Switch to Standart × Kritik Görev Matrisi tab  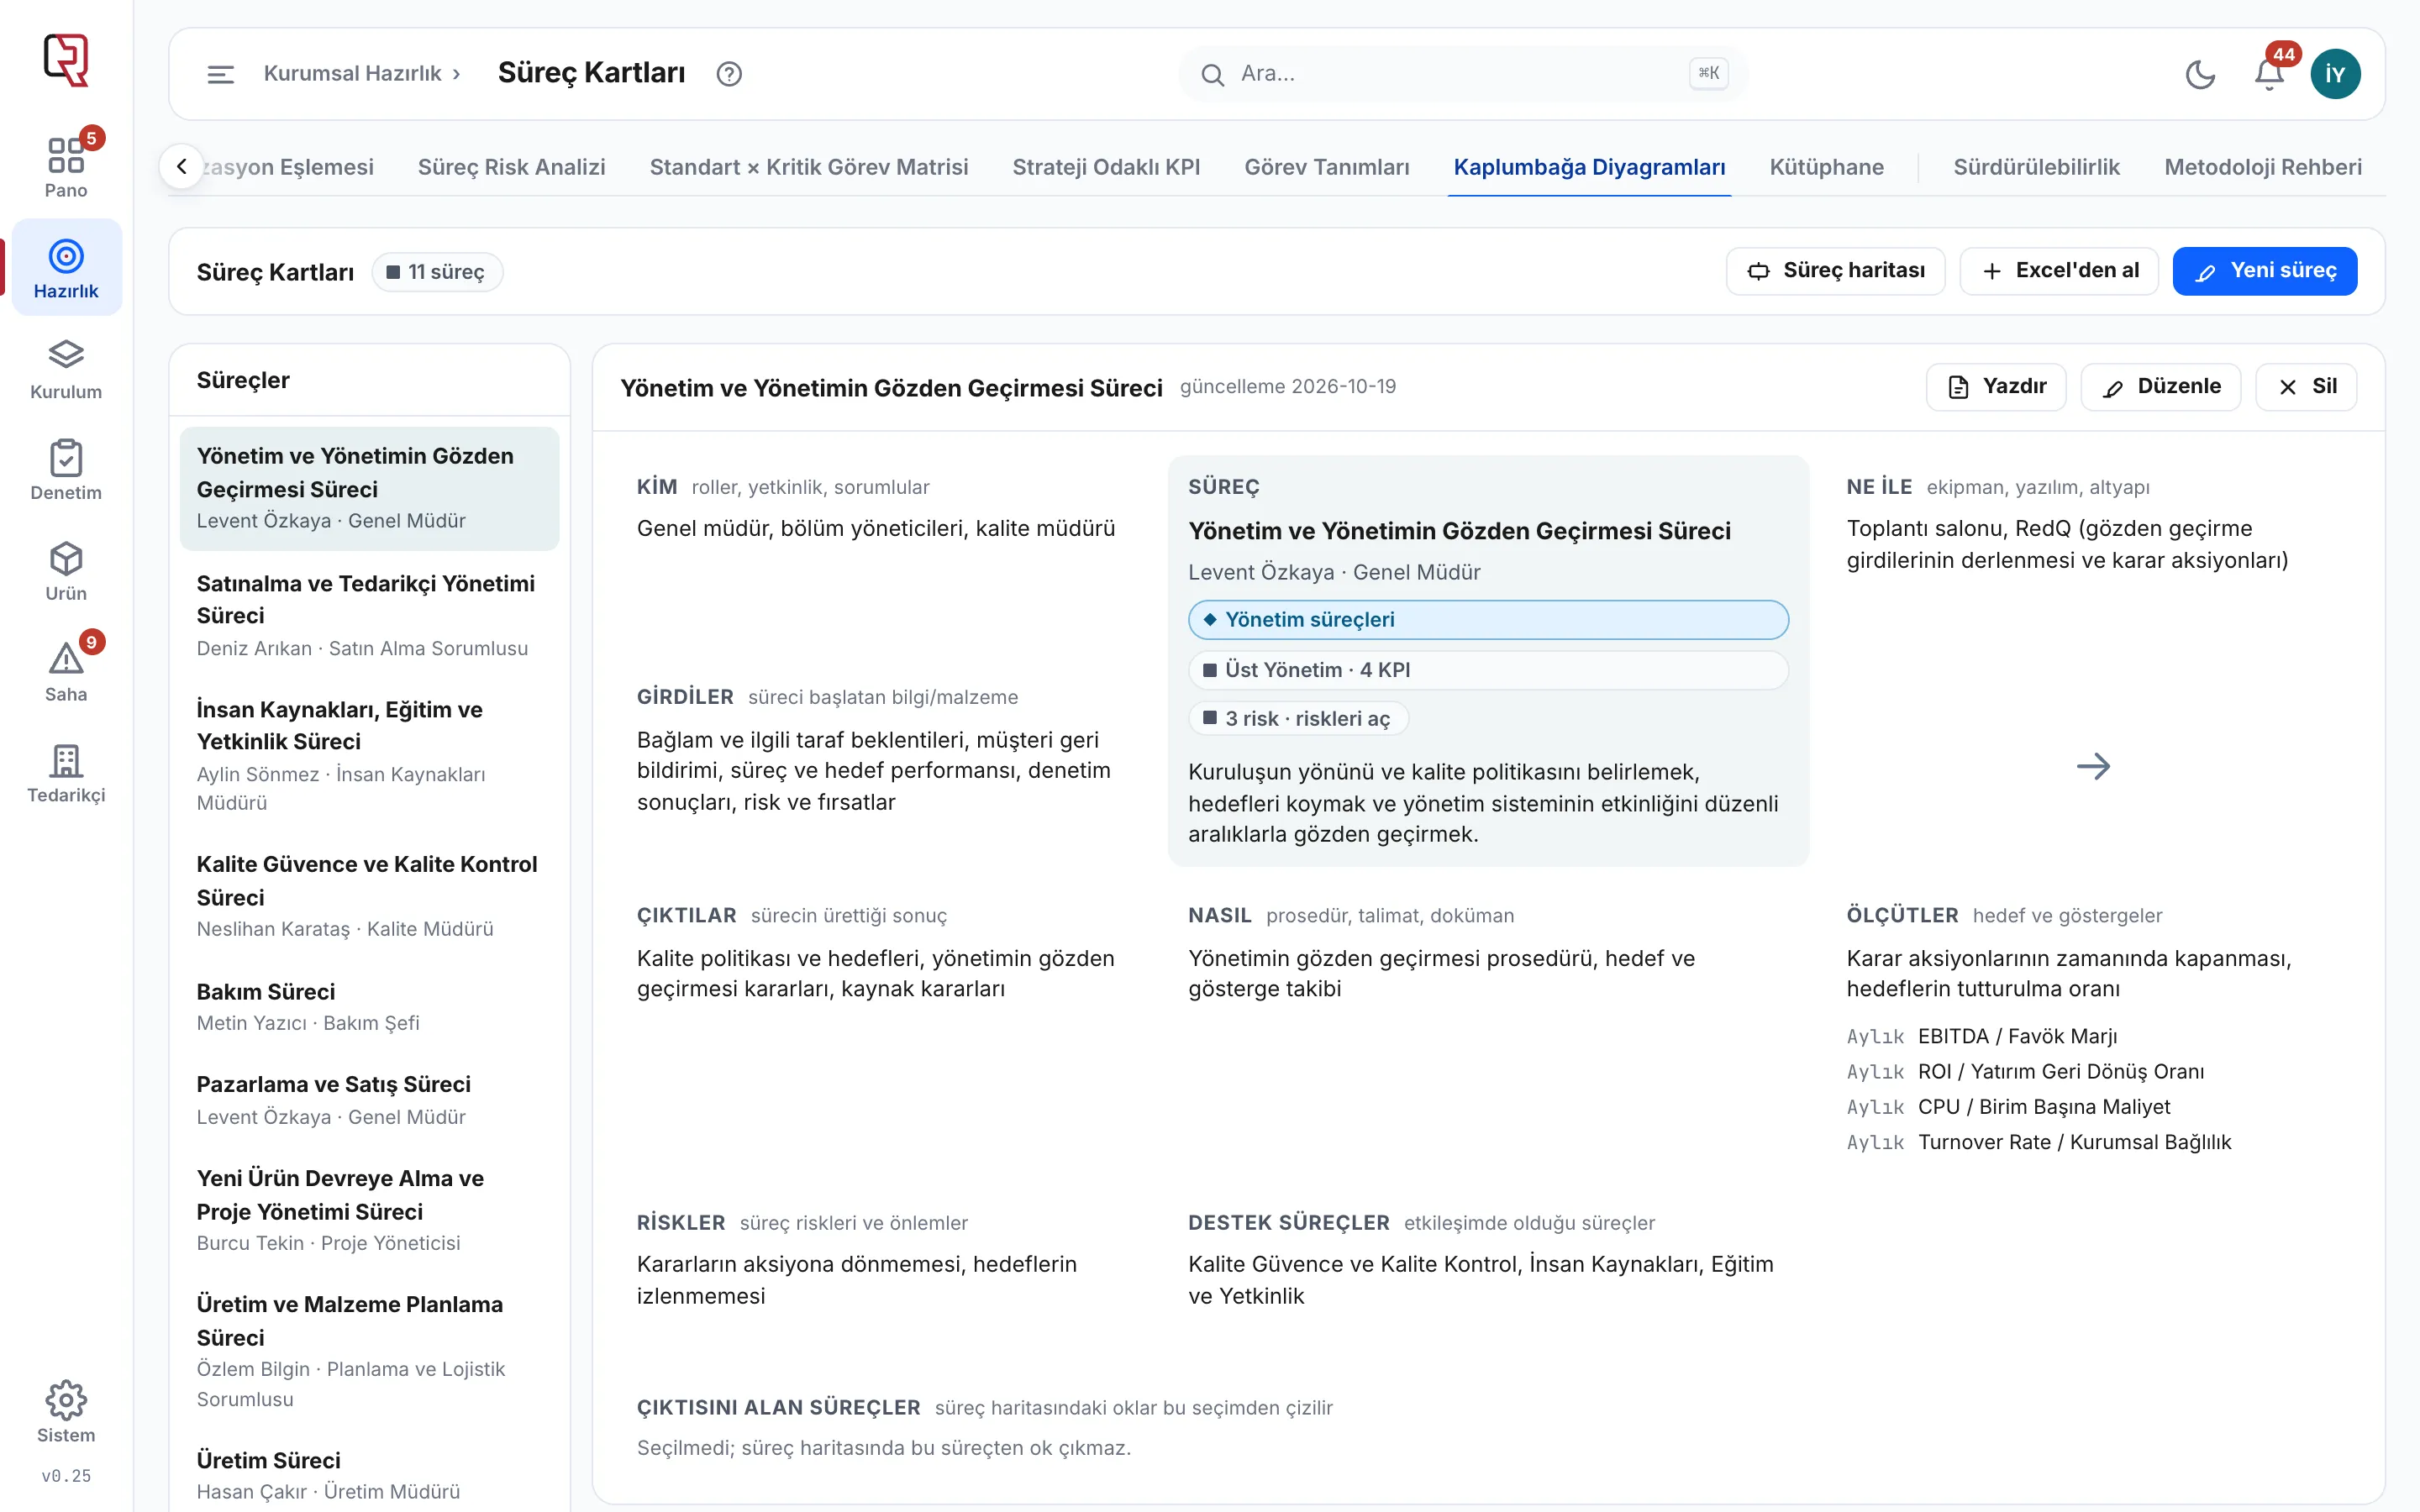pos(809,167)
